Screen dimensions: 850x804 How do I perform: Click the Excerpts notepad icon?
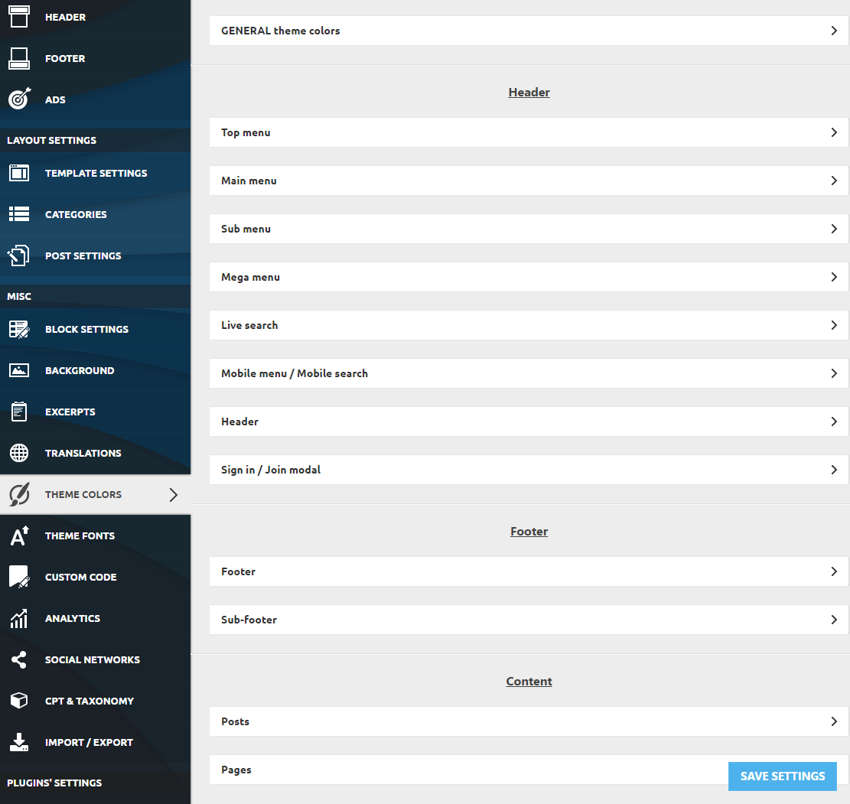click(19, 412)
